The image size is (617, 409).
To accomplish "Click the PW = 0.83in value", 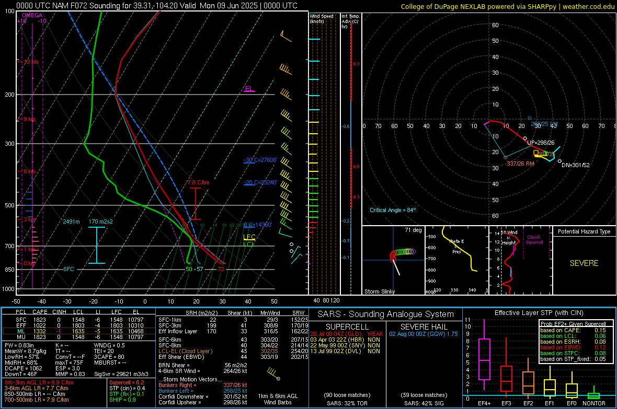I will point(19,345).
